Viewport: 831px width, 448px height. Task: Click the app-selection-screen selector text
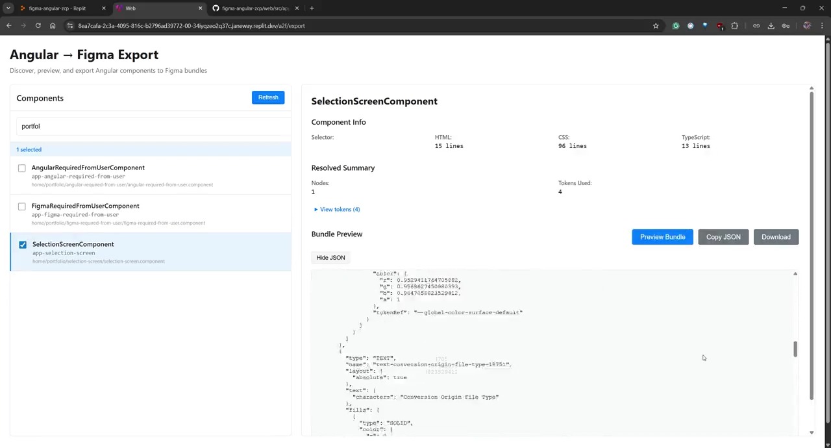point(64,253)
